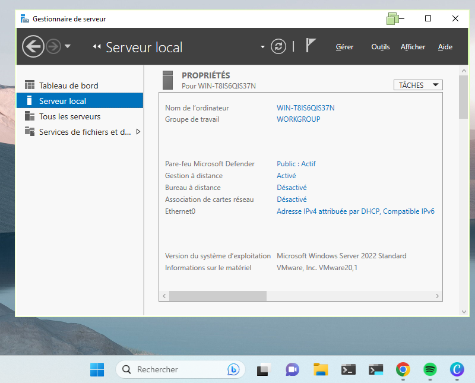Launch Google Chrome from the taskbar
Viewport: 475px width, 383px height.
click(x=403, y=369)
